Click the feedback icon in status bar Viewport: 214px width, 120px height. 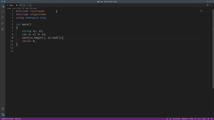coord(208,119)
